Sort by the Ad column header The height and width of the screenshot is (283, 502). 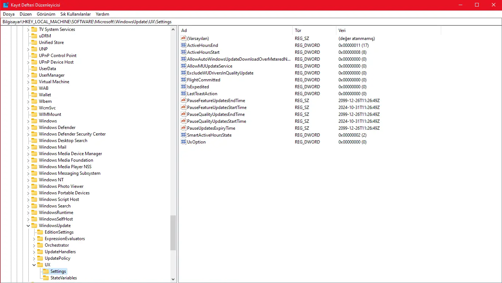pyautogui.click(x=236, y=31)
